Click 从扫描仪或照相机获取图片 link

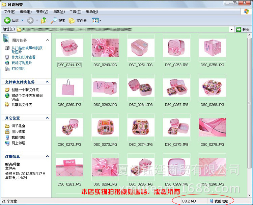tap(27, 50)
